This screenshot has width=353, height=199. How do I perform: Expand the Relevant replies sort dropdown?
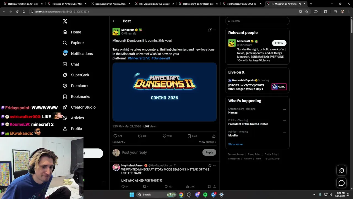click(119, 142)
